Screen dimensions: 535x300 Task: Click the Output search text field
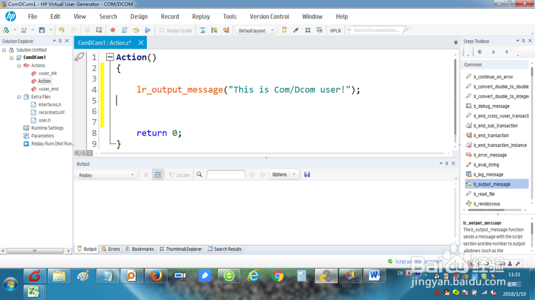pos(226,175)
